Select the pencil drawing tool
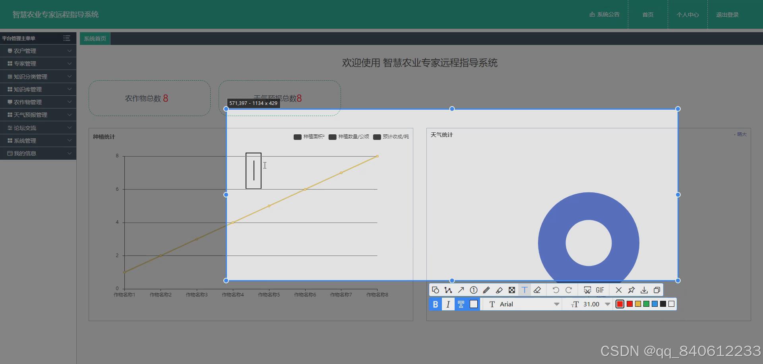 (x=486, y=290)
